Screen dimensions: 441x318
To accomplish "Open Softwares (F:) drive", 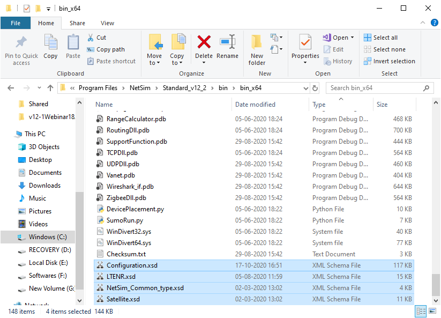I will 48,276.
